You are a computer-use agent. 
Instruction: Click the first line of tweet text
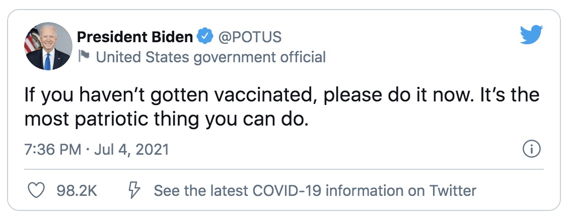click(281, 95)
